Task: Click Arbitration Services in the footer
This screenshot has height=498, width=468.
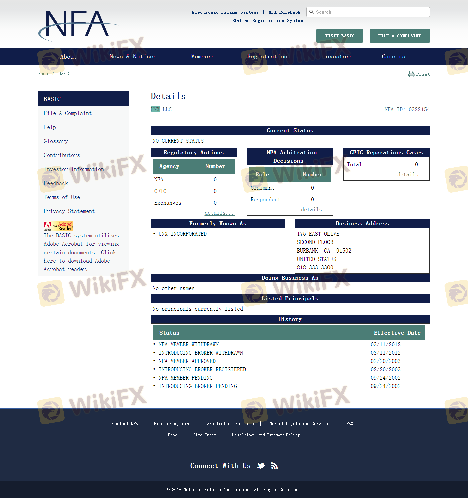Action: [230, 424]
